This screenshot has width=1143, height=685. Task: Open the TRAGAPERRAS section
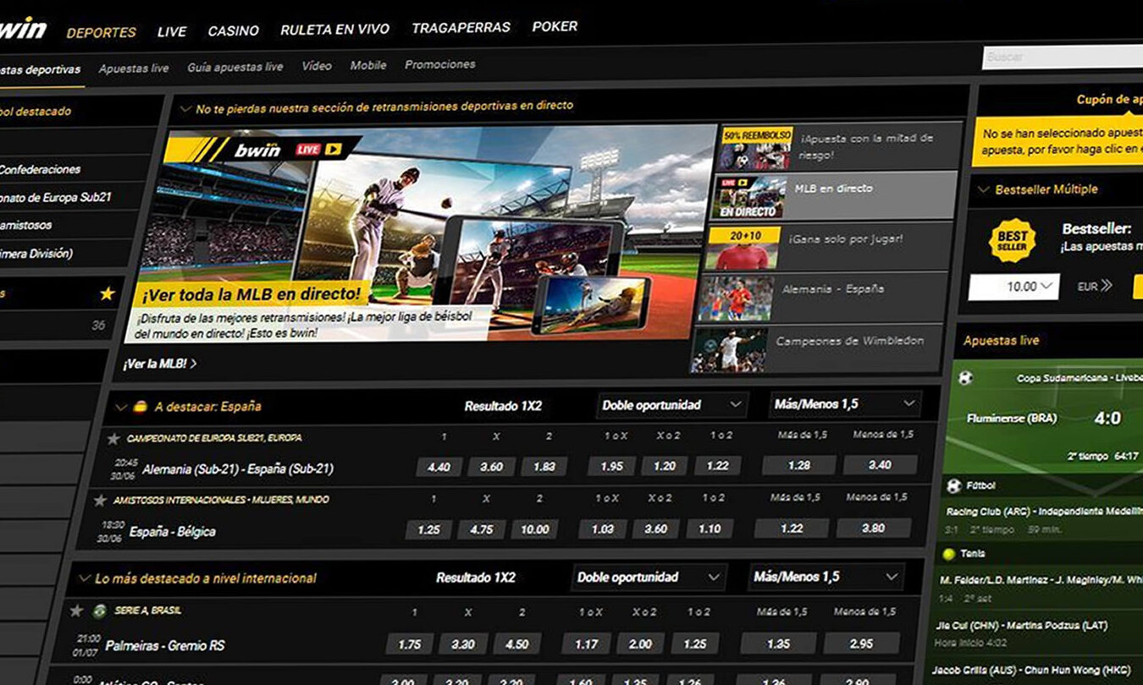click(461, 27)
